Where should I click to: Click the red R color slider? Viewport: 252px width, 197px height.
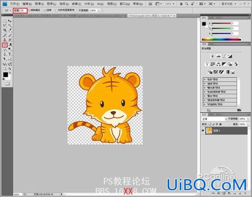tap(221, 24)
